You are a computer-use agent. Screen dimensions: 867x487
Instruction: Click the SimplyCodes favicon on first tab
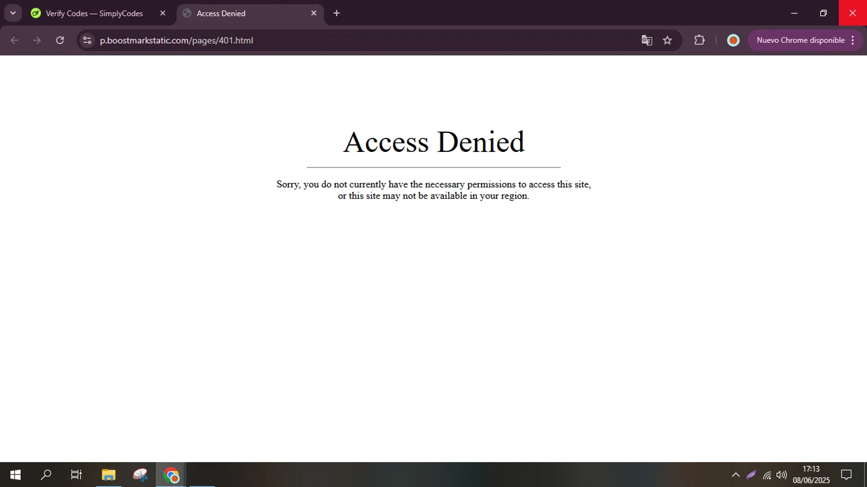pyautogui.click(x=36, y=13)
